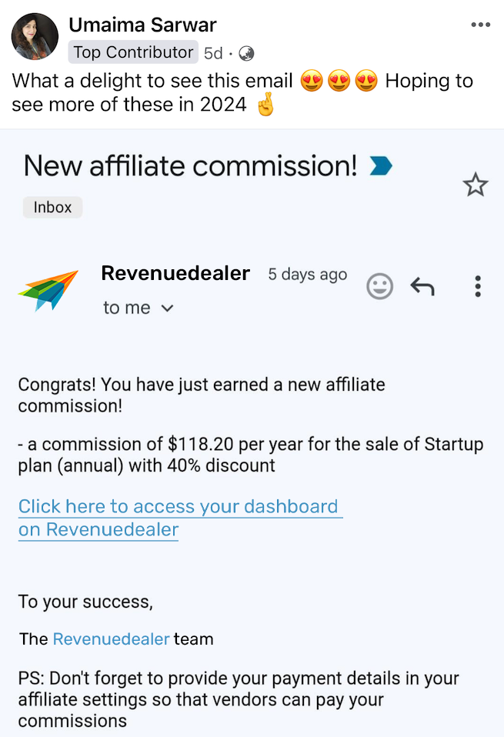Click the blue importance marker arrow
Screen dimensions: 504x737
pyautogui.click(x=381, y=165)
